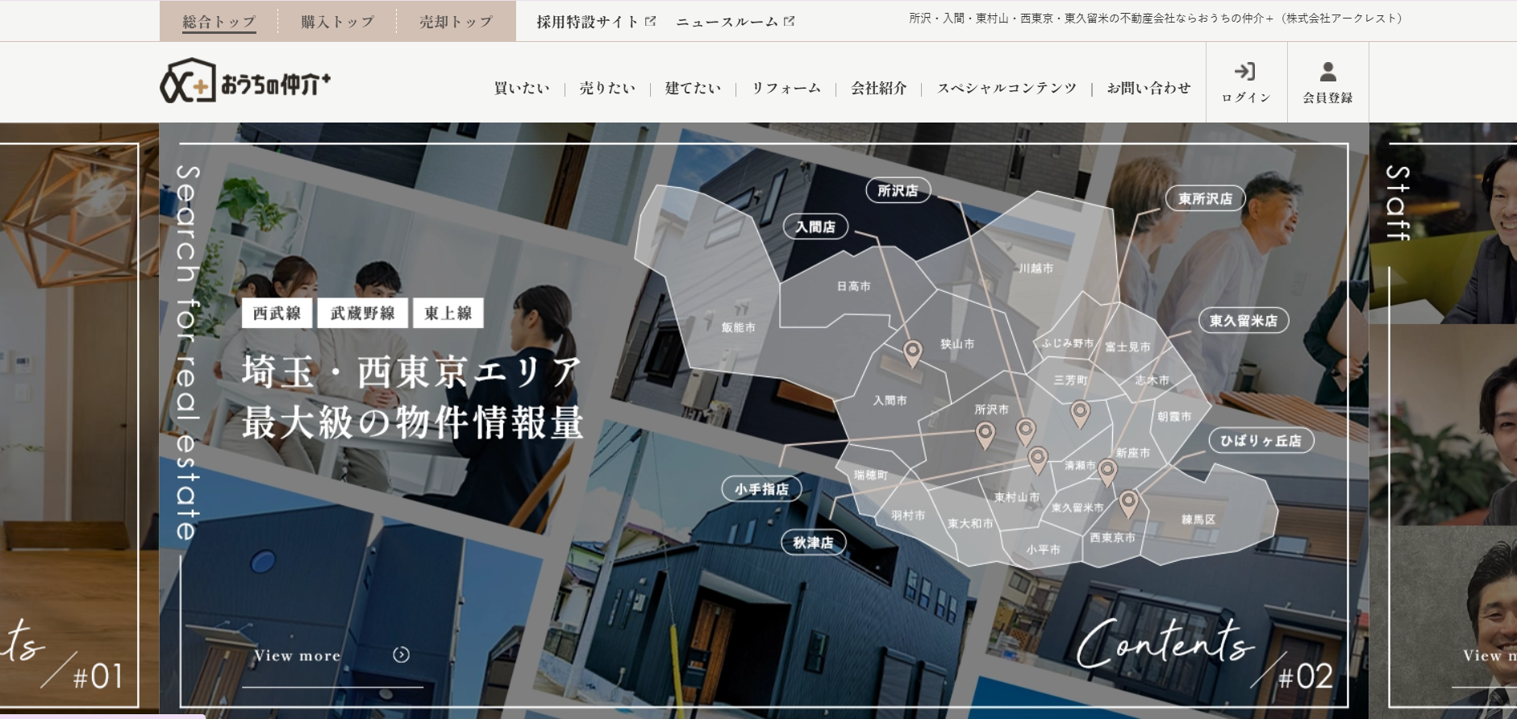
Task: Click the map pin beside 清瀬市
Action: pos(1107,473)
